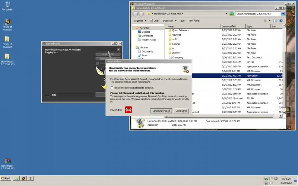Click Open in the Explorer toolbar

pos(155,20)
